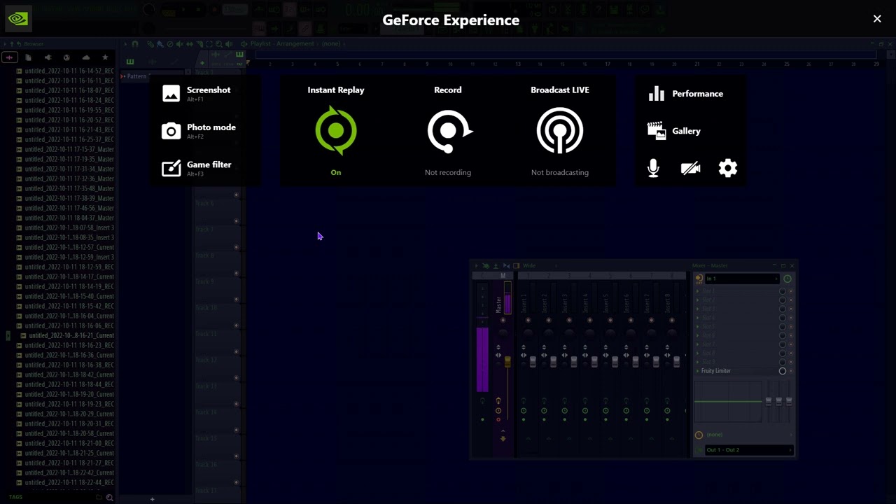Select file untitled_2022-10-11 18-12-59_REC
The image size is (896, 504).
tap(65, 267)
